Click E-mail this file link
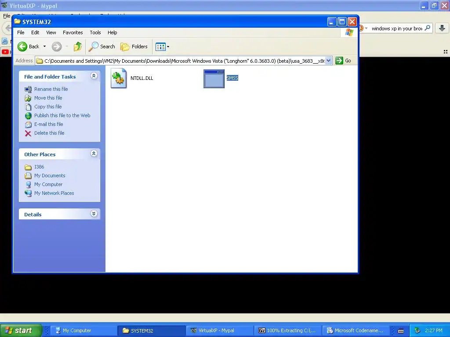 [48, 124]
